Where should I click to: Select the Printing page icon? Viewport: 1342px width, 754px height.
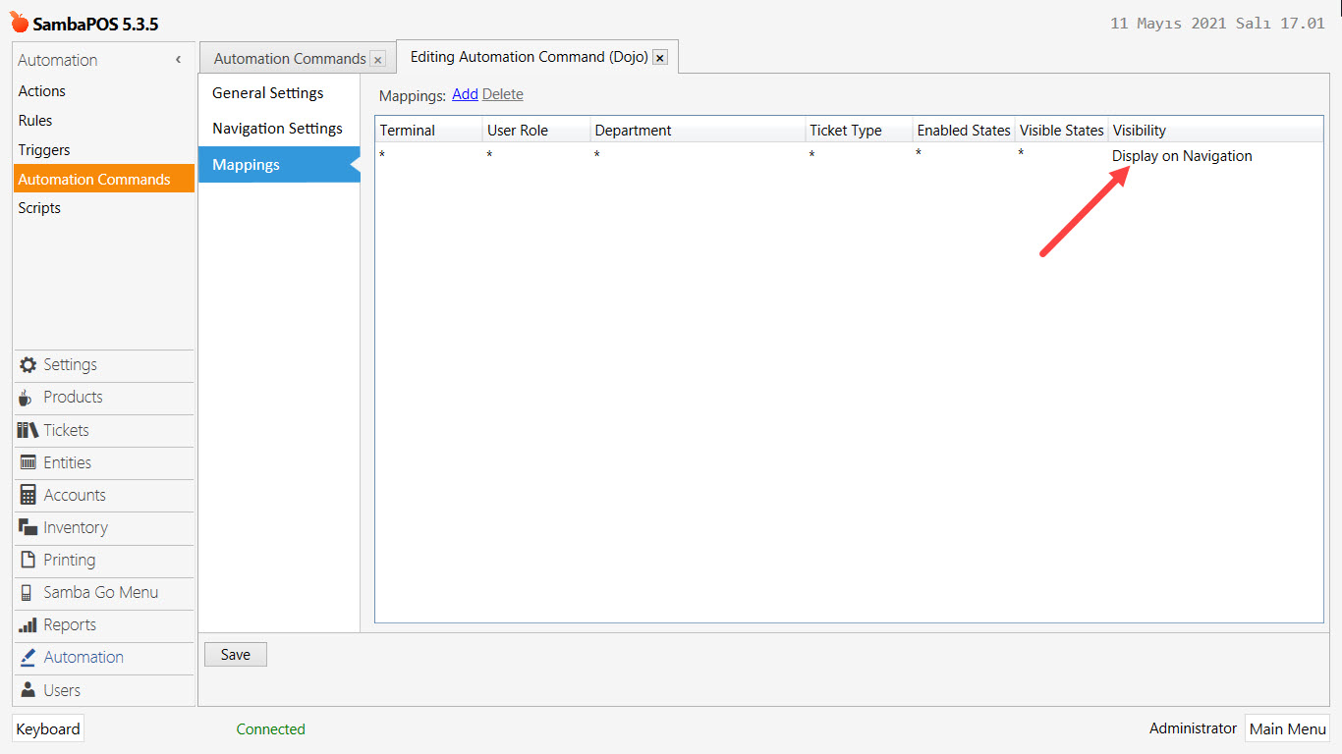click(x=27, y=560)
